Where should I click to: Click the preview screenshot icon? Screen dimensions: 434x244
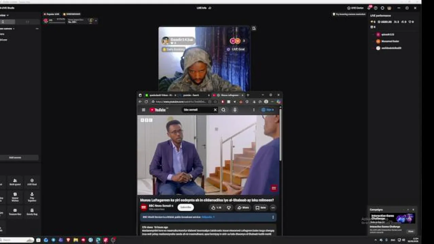coord(254,28)
